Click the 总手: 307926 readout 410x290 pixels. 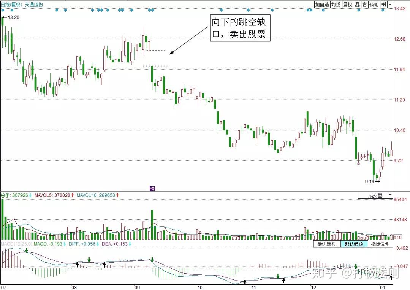pos(14,195)
